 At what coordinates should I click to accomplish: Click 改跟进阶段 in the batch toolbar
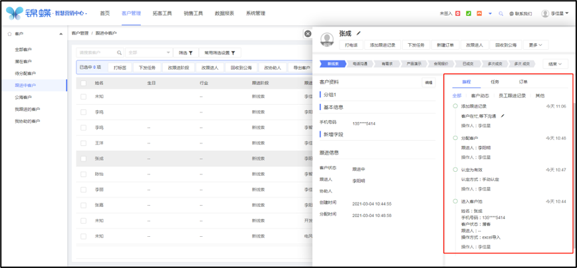click(178, 68)
